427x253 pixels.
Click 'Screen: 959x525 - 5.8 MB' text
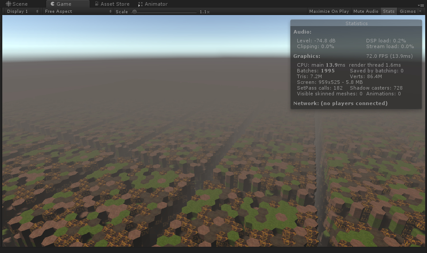[x=330, y=82]
